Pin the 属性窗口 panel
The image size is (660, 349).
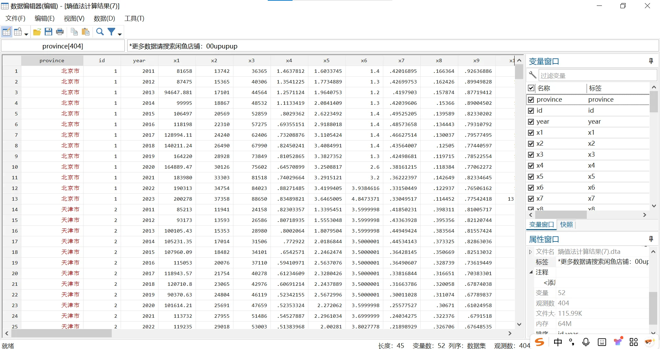[x=651, y=239]
